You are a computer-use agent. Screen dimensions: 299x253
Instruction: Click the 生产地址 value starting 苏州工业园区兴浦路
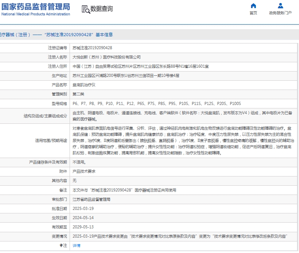tap(126, 76)
